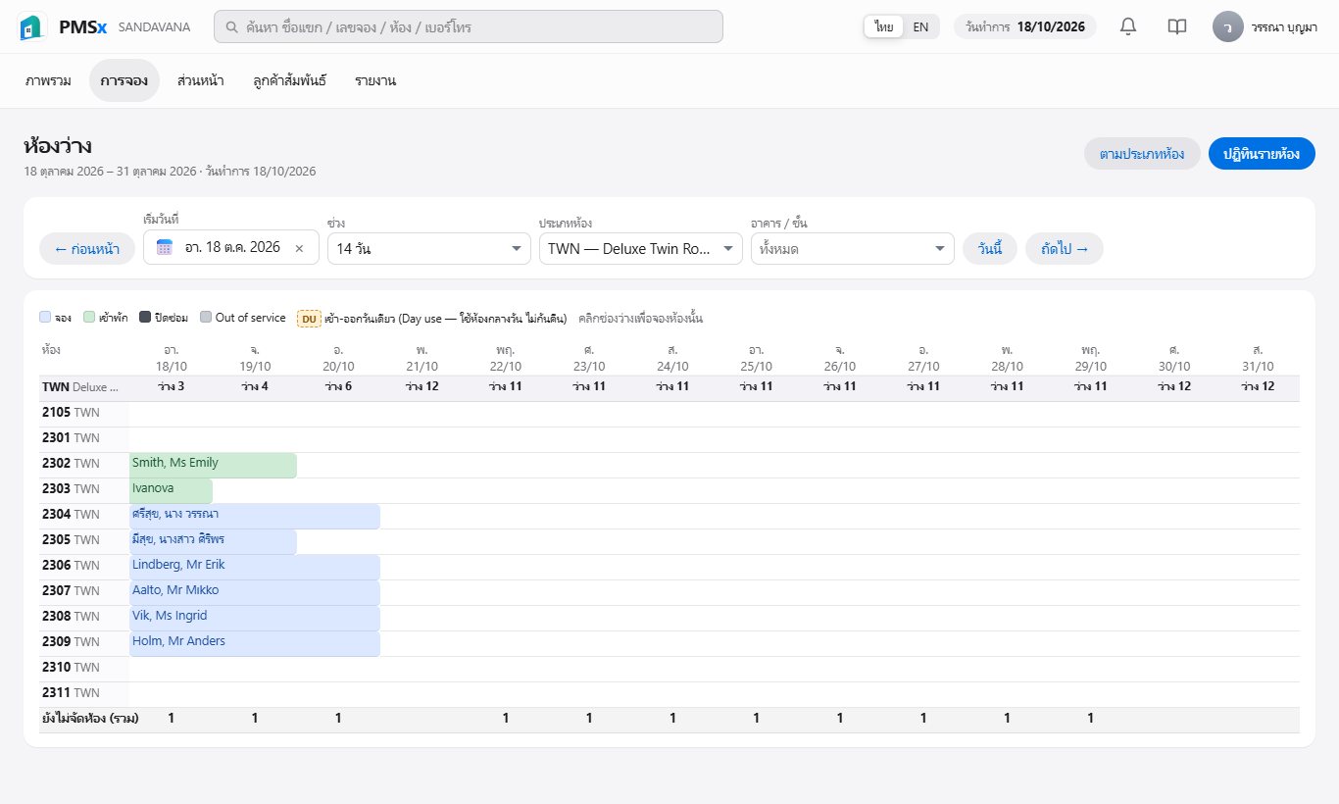Screen dimensions: 1339x804
Task: Open the Holm, Mr Anders reservation
Action: 255,643
